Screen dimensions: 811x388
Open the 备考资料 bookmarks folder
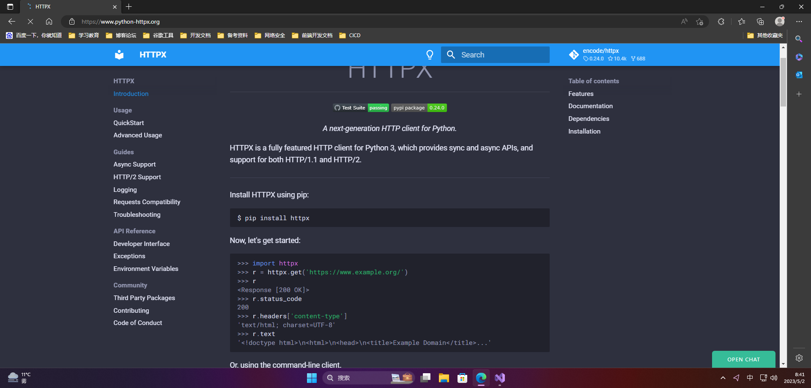click(x=233, y=36)
